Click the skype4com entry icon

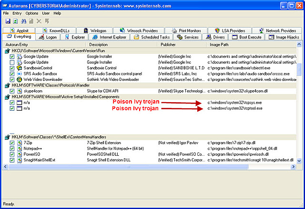(19, 91)
